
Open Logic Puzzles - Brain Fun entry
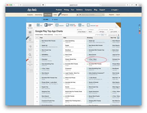point(72,73)
